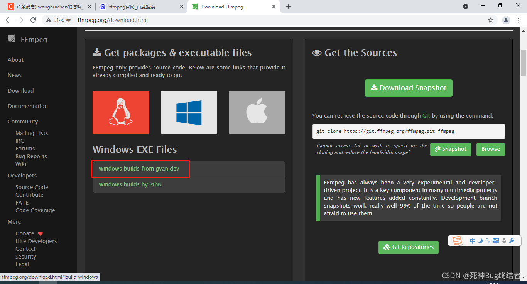The height and width of the screenshot is (284, 527).
Task: Open the FATE link
Action: [22, 203]
